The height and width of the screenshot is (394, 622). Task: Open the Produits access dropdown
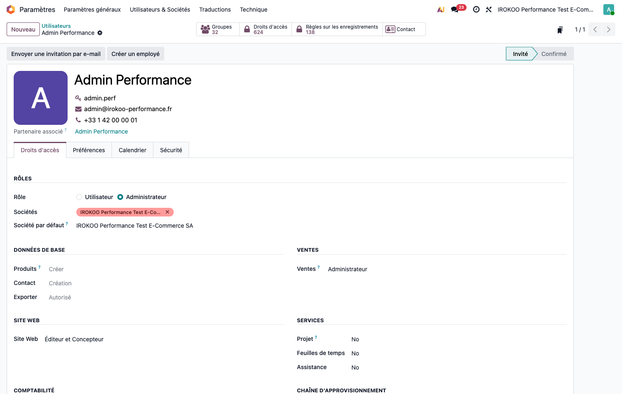[x=166, y=269]
